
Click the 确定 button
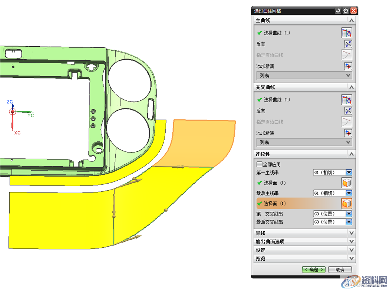pyautogui.click(x=314, y=270)
